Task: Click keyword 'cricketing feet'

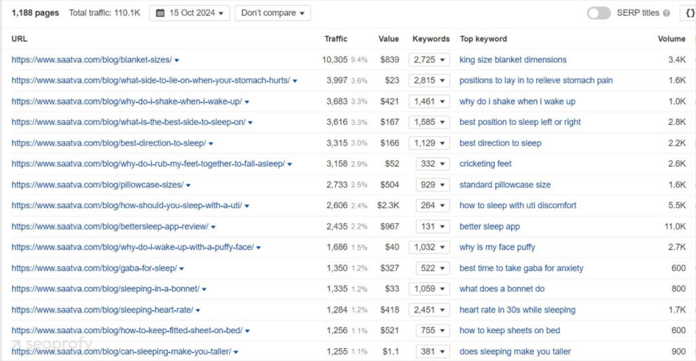Action: (485, 164)
